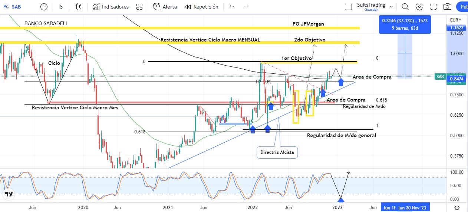Open the Indicadores menu
This screenshot has height=212, width=468.
pyautogui.click(x=111, y=7)
